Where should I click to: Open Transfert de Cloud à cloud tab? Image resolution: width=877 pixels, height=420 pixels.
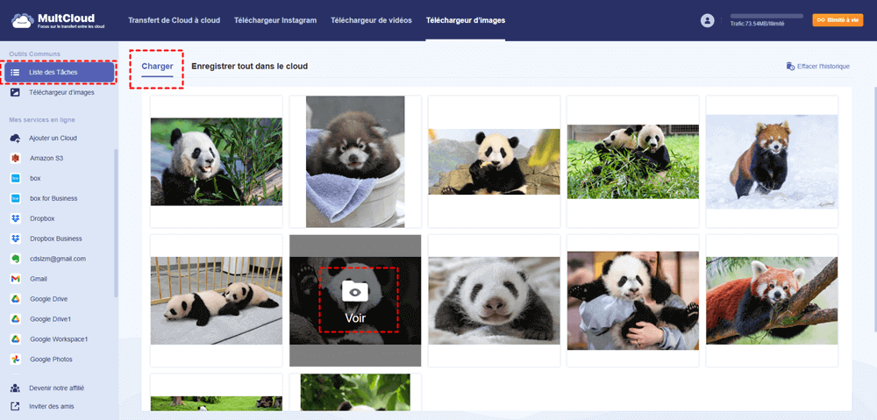click(174, 20)
